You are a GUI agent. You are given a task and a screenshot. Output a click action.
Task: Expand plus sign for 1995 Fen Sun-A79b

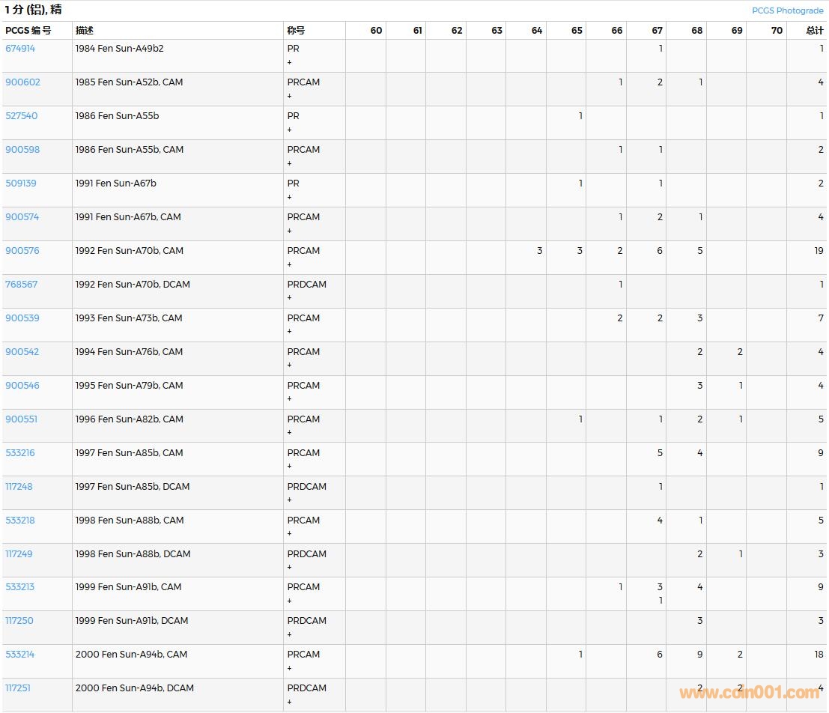tap(290, 399)
